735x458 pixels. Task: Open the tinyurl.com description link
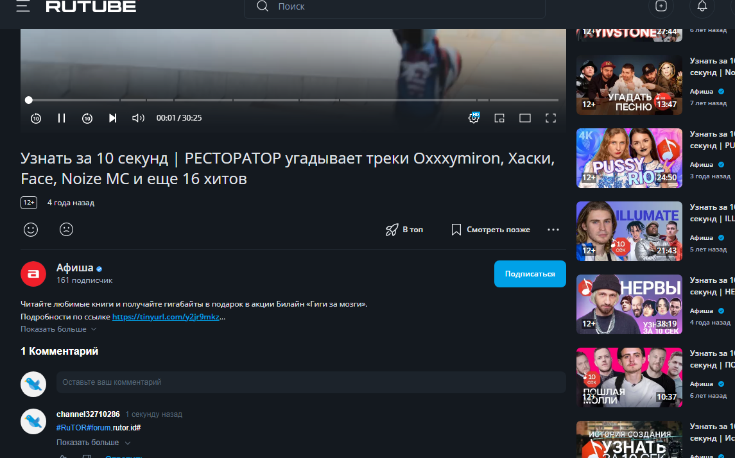166,317
